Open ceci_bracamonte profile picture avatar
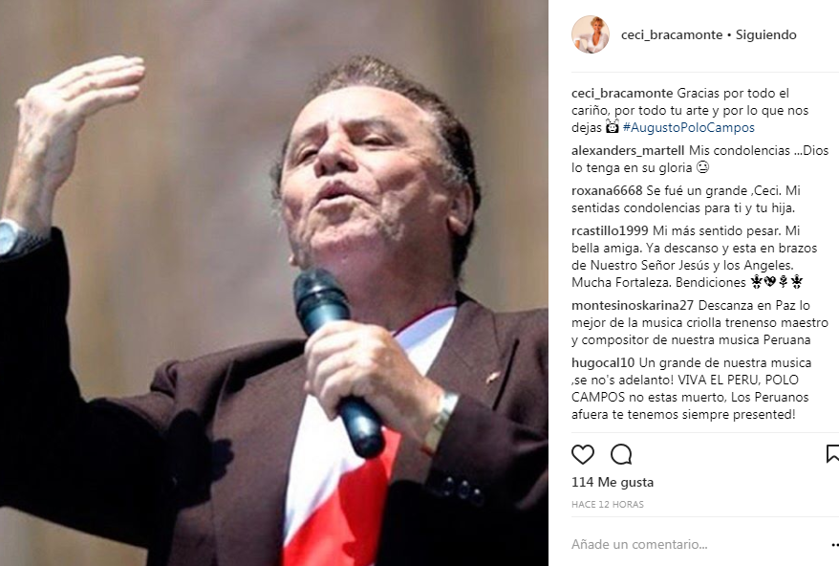This screenshot has height=566, width=839. [591, 34]
